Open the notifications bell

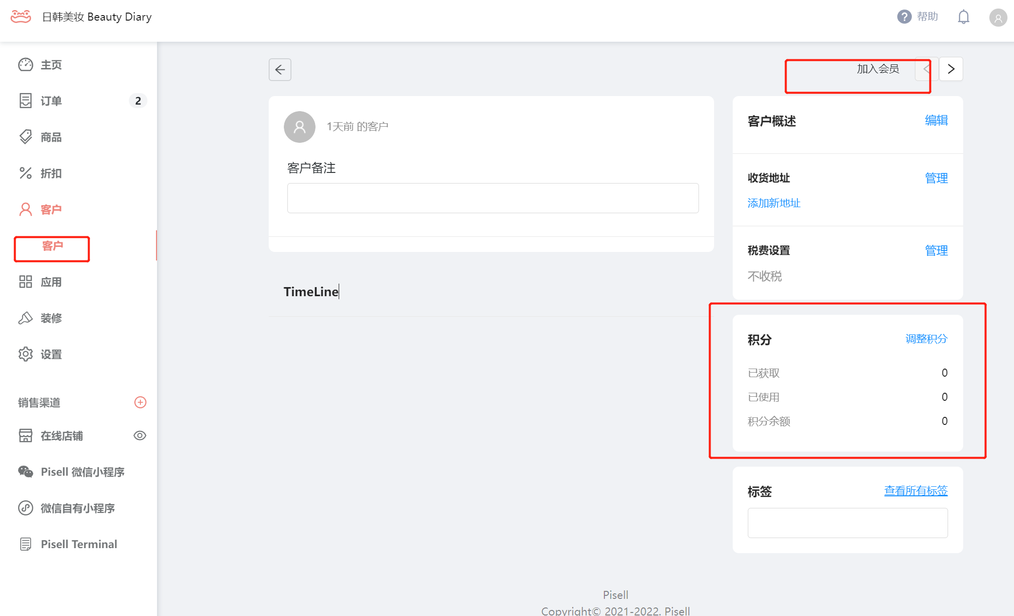click(963, 17)
